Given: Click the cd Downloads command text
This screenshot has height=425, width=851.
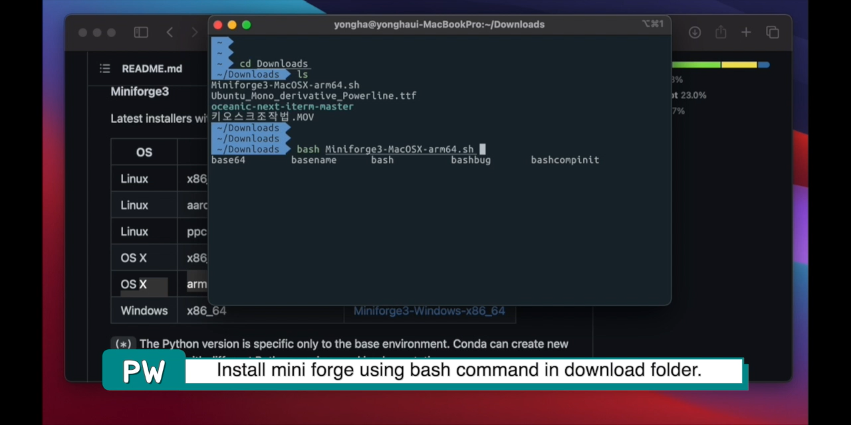Looking at the screenshot, I should pos(274,64).
